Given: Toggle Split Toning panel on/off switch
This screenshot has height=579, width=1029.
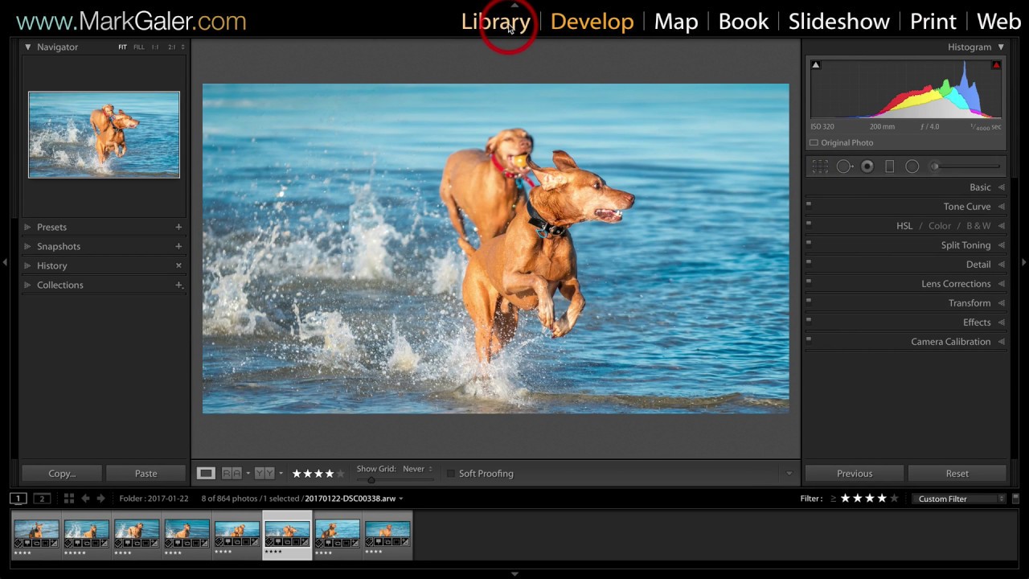Looking at the screenshot, I should pyautogui.click(x=809, y=244).
